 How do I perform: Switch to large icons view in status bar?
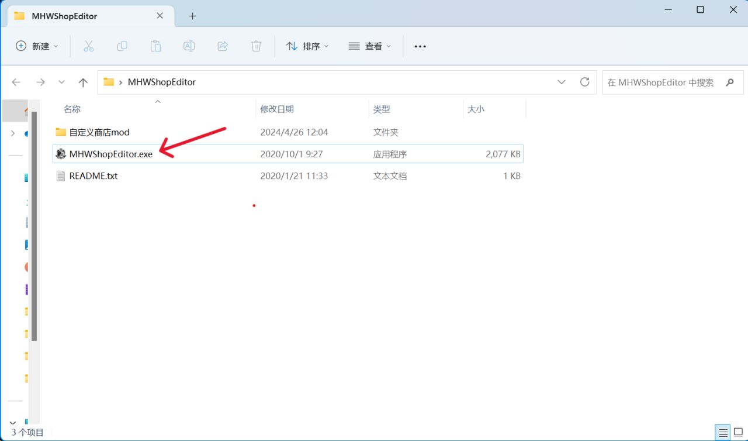coord(738,433)
